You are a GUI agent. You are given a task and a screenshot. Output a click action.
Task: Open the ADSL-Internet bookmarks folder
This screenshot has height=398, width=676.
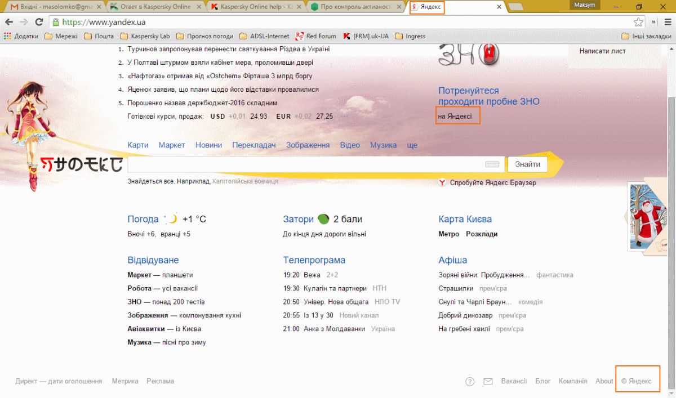(264, 36)
